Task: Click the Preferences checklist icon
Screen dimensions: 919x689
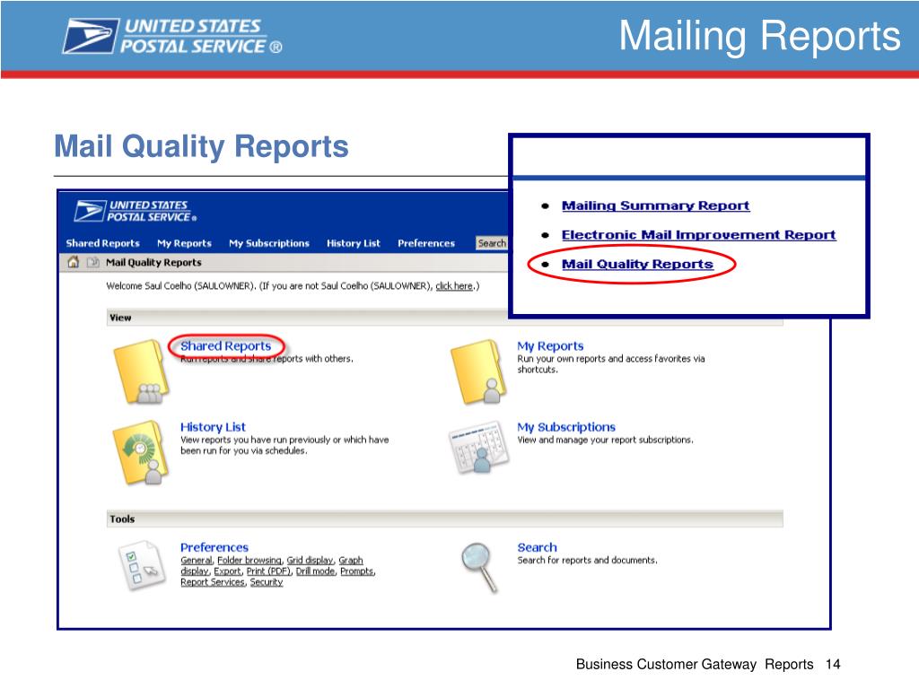Action: pos(141,566)
